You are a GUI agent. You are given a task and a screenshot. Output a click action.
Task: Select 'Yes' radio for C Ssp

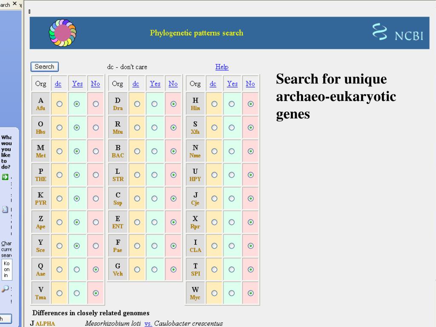point(154,198)
